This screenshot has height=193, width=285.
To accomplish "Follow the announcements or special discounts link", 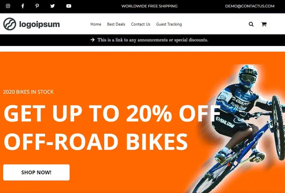I will point(153,40).
